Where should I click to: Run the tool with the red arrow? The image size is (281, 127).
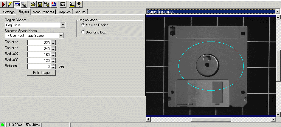click(3, 4)
